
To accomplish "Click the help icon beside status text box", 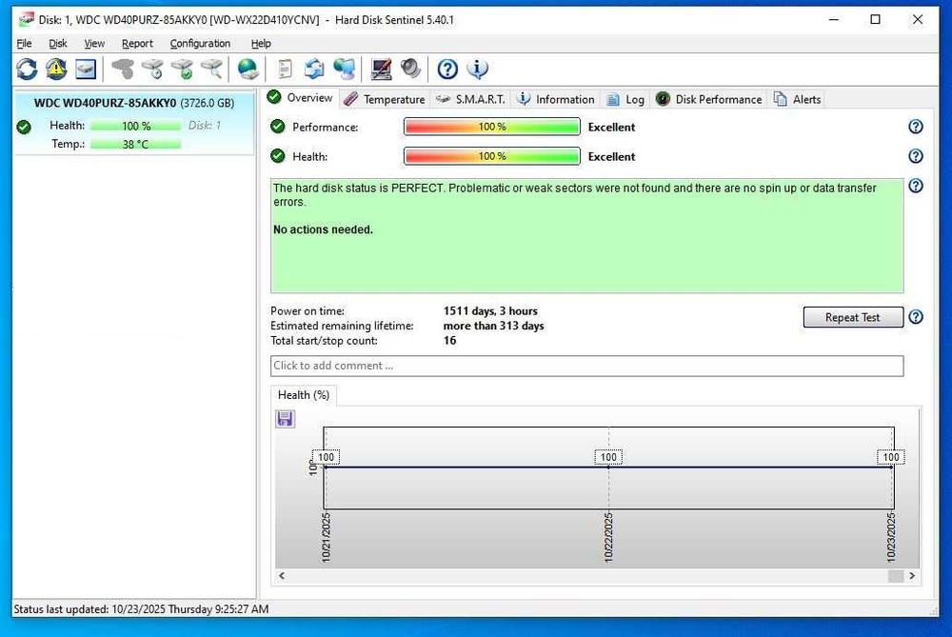I will coord(916,186).
